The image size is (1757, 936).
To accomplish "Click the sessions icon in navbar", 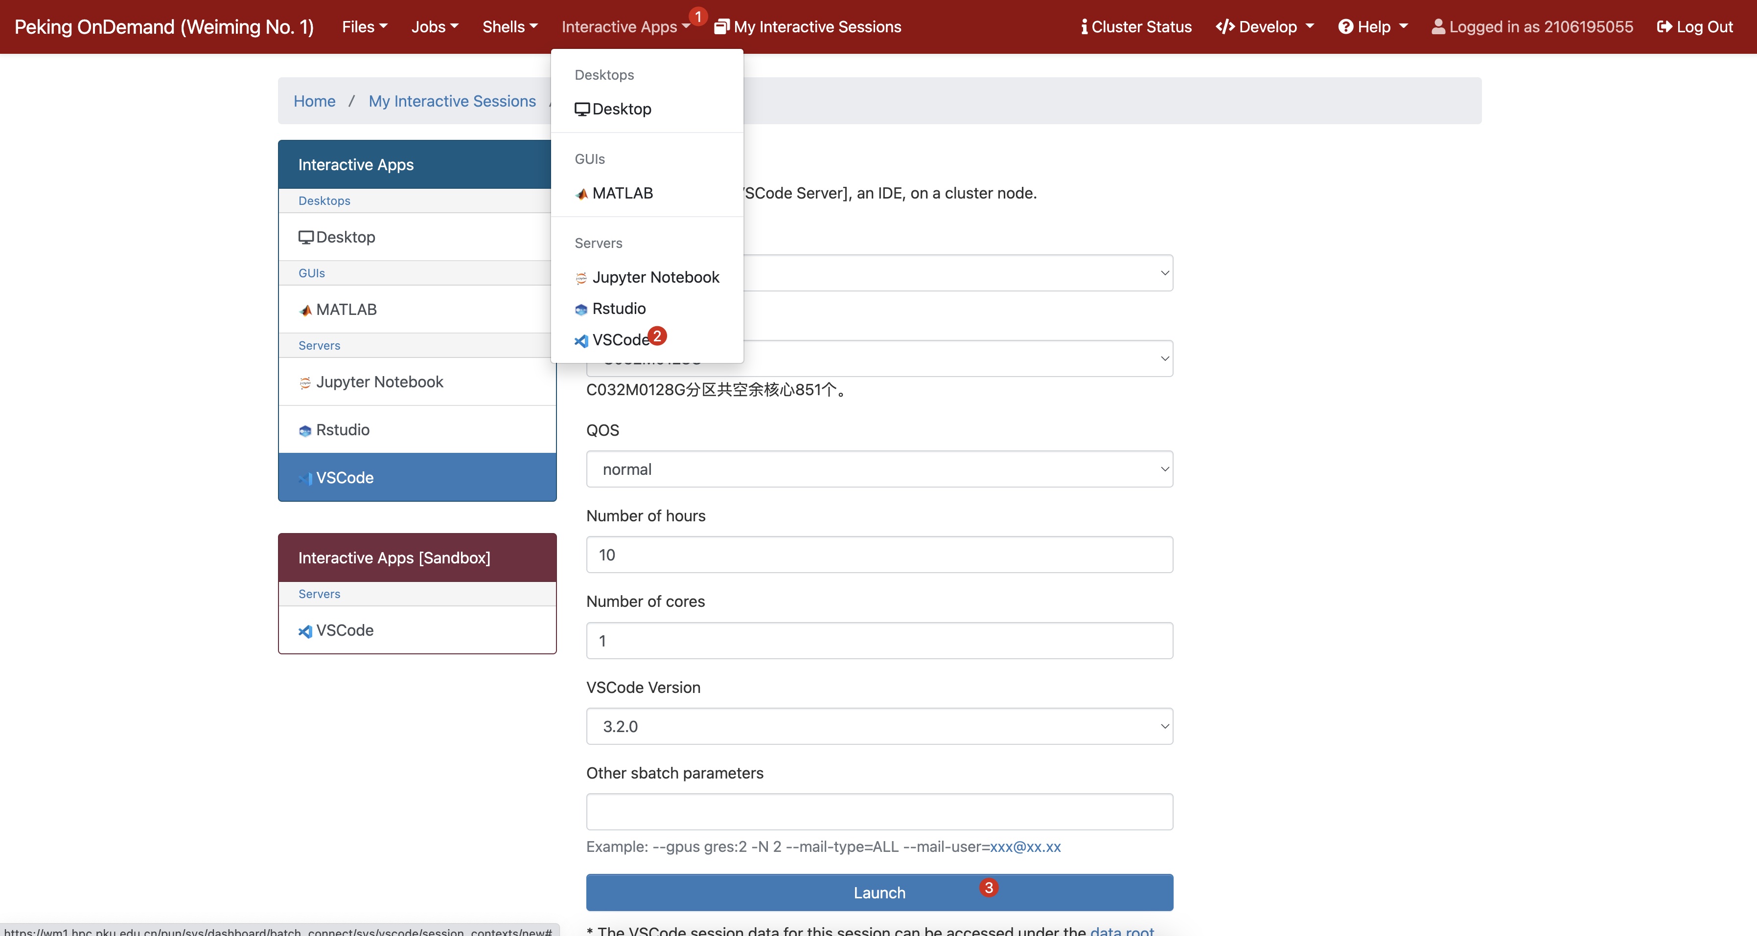I will click(721, 26).
